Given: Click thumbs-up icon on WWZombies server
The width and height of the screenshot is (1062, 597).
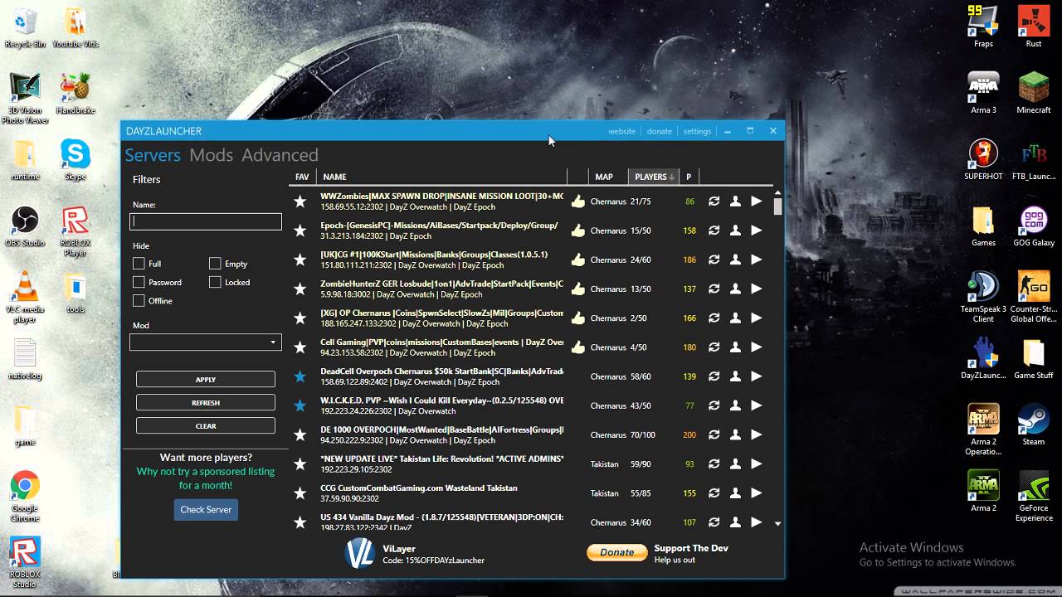Looking at the screenshot, I should [578, 201].
